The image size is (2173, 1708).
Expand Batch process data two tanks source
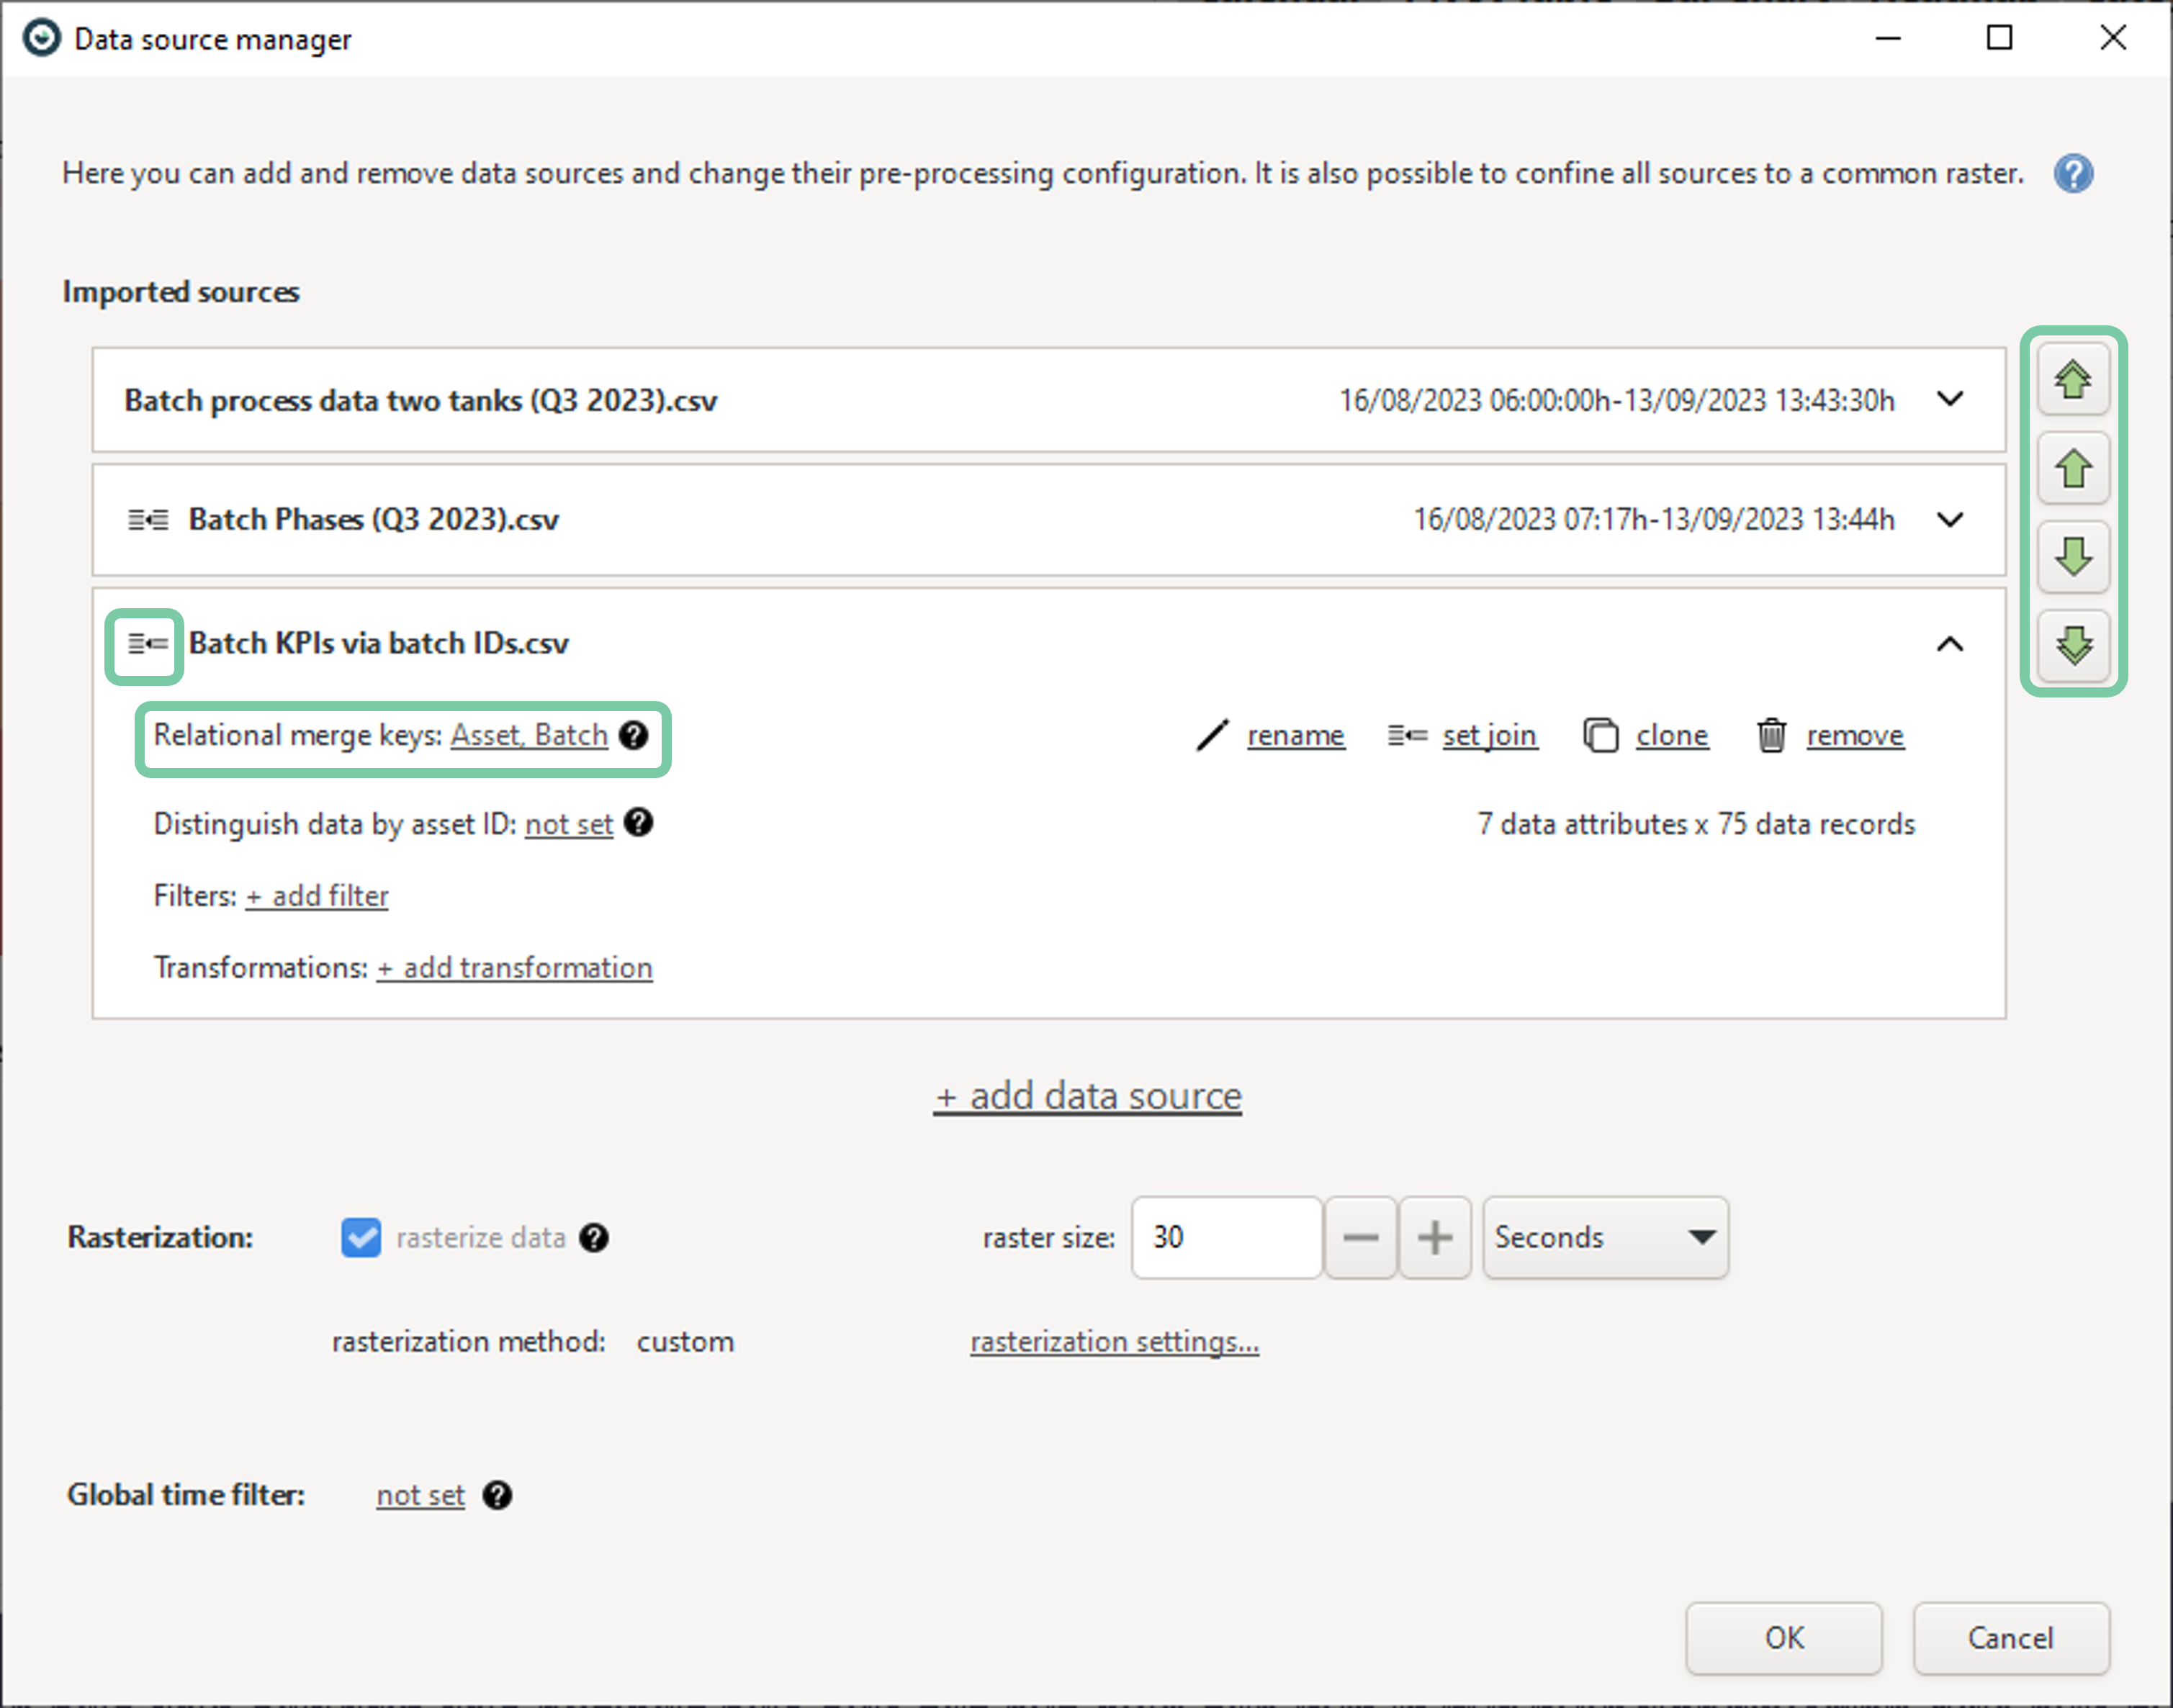1950,399
